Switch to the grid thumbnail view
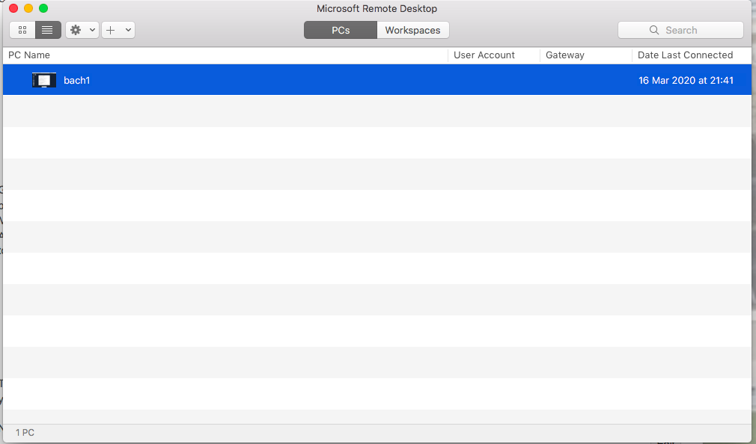This screenshot has height=444, width=756. pyautogui.click(x=22, y=30)
